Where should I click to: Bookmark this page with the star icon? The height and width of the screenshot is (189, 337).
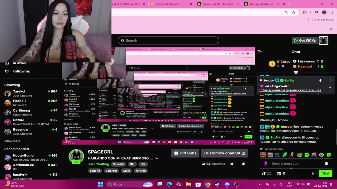tap(294, 12)
